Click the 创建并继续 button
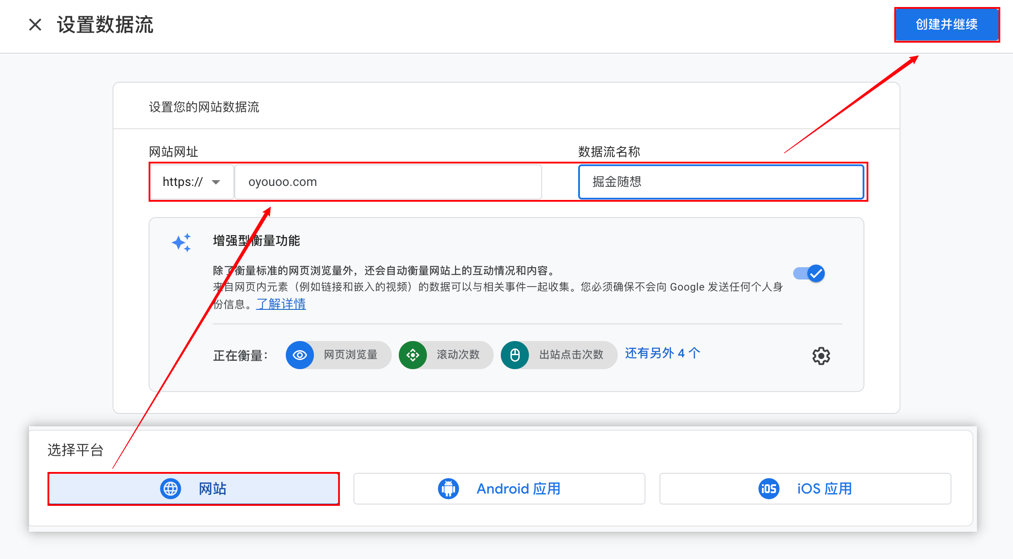The image size is (1013, 559). click(947, 25)
